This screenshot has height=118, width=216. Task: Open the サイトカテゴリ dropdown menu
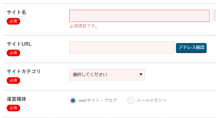pos(107,75)
